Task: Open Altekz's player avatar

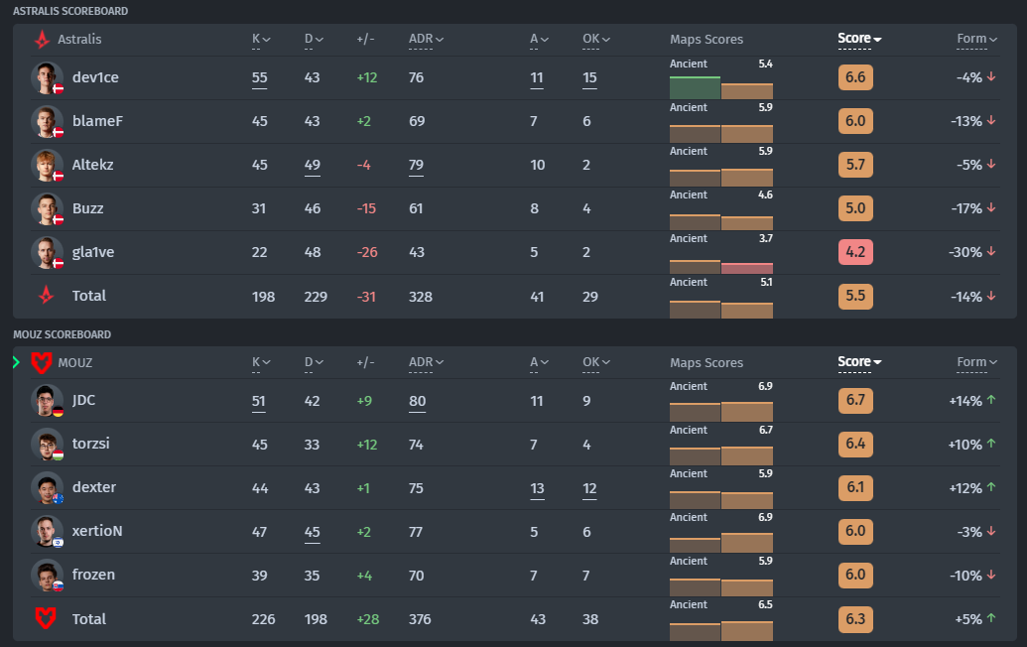Action: (x=48, y=165)
